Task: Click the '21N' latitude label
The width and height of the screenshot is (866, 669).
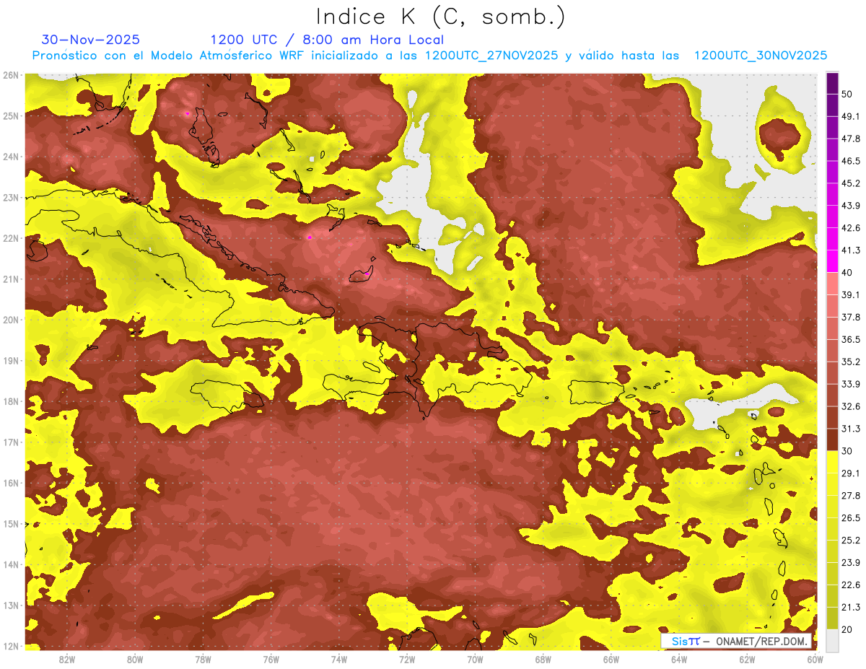Action: (11, 279)
